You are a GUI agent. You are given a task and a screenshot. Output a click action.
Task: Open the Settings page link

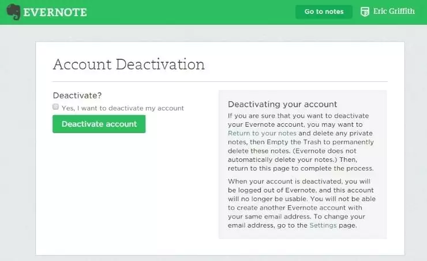[323, 225]
